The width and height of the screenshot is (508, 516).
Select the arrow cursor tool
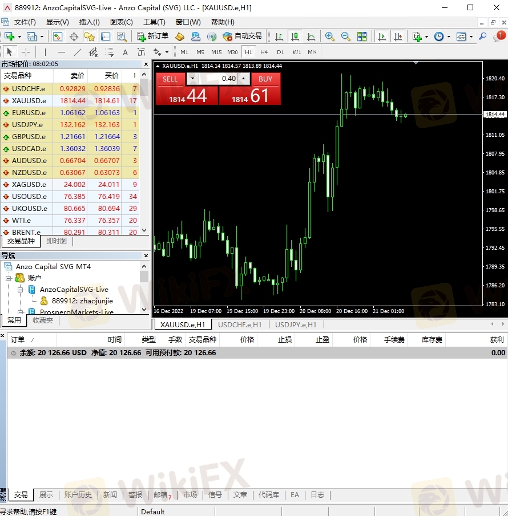pos(9,52)
